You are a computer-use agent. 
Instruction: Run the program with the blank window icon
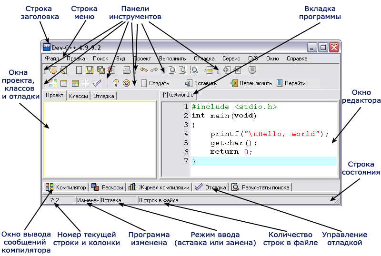[x=64, y=83]
